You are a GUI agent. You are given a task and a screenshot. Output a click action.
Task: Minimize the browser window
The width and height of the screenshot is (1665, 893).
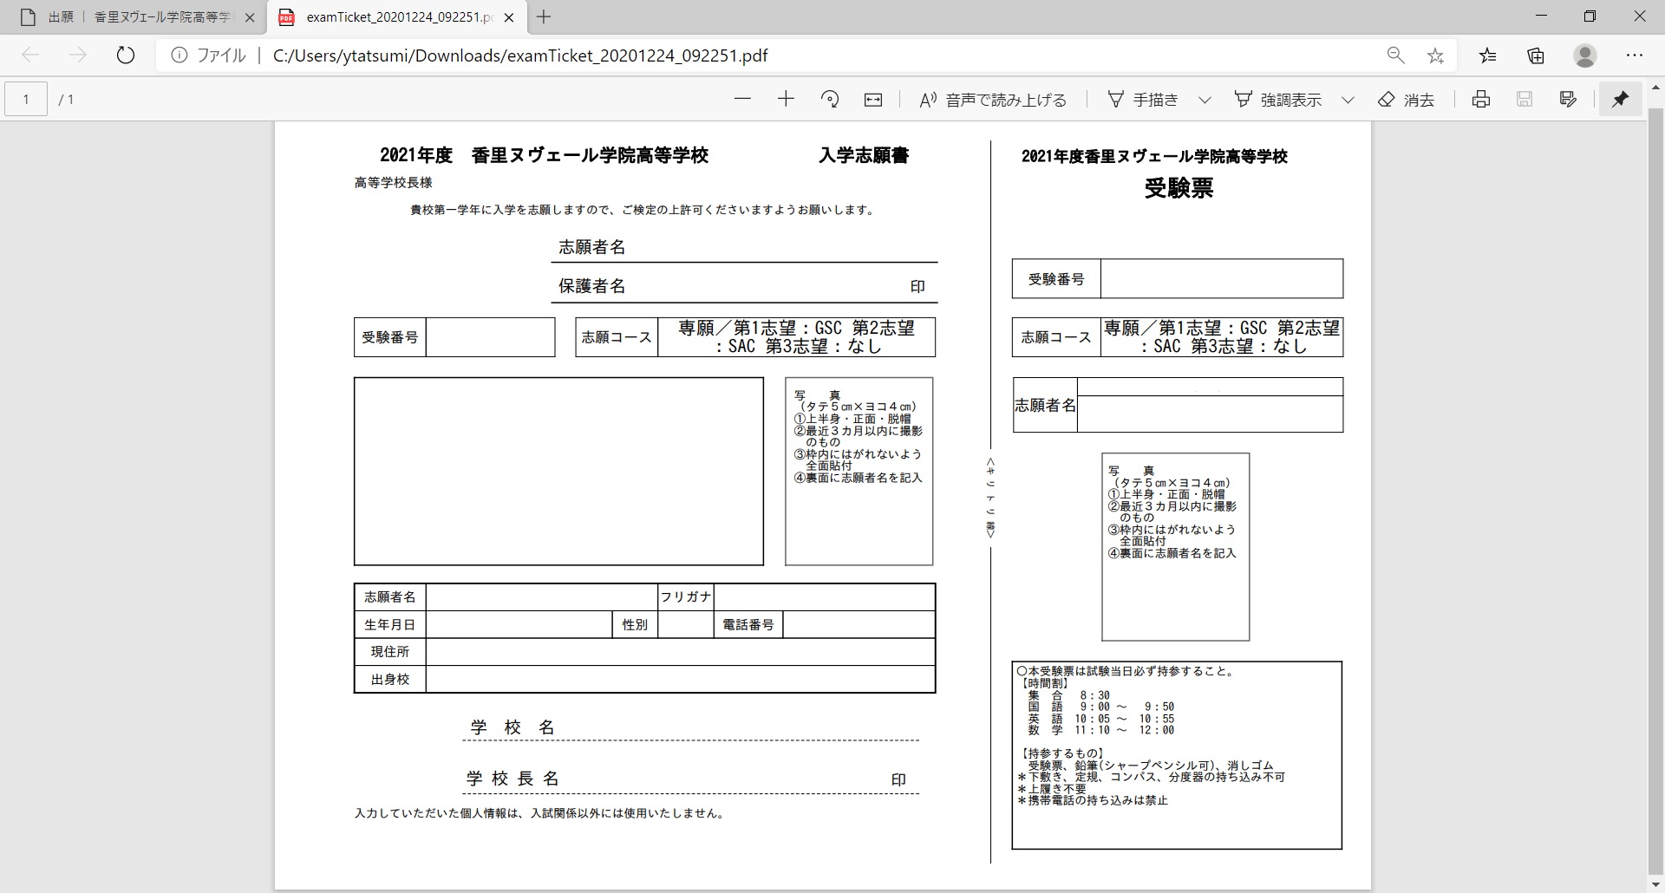pos(1541,16)
